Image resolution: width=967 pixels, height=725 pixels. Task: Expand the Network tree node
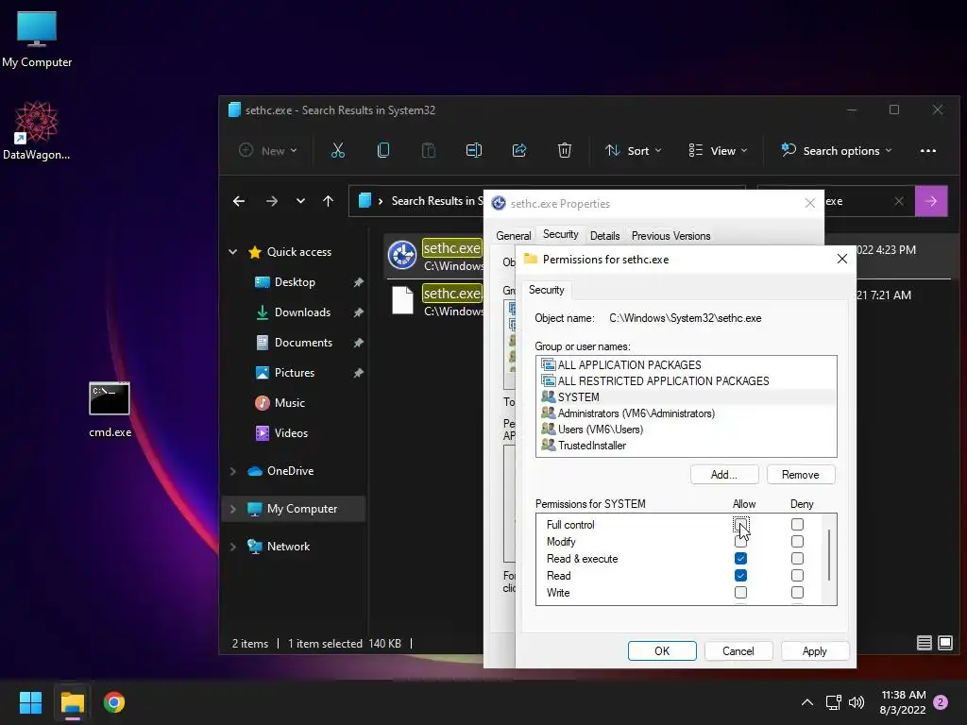pos(233,547)
